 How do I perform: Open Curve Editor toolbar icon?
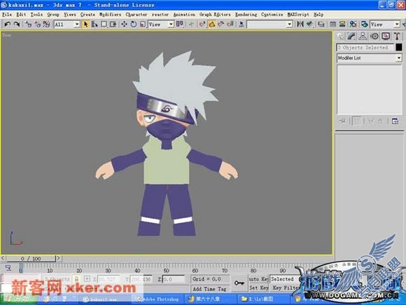(332, 25)
